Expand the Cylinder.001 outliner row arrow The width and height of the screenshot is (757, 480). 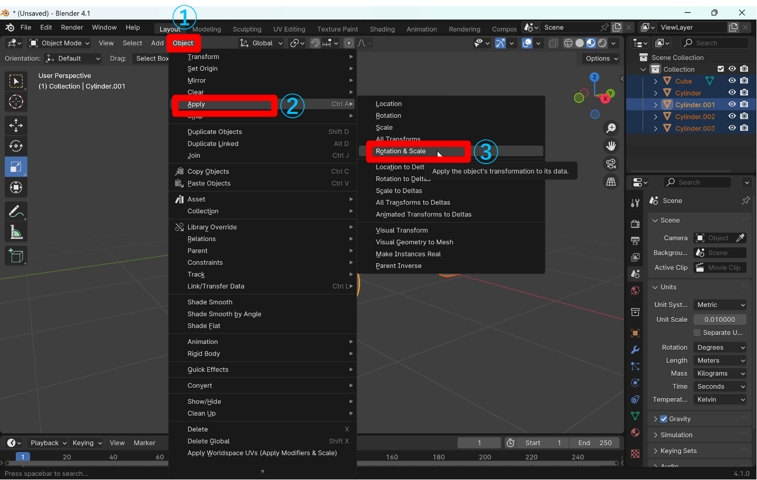pyautogui.click(x=655, y=104)
